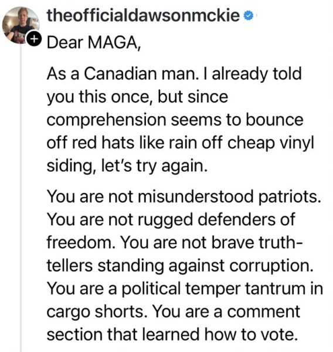Click 'siding, let's try again.' line

127,166
